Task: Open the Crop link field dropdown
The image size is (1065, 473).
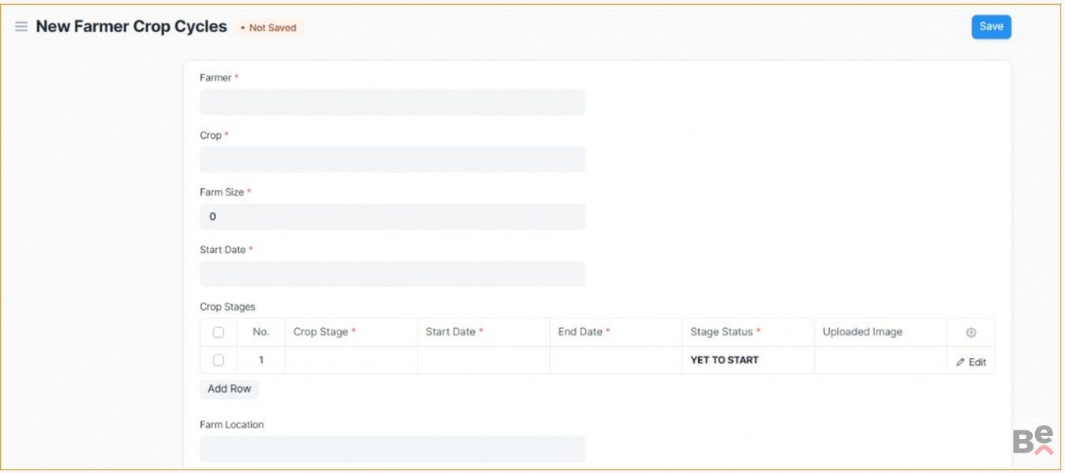Action: 392,159
